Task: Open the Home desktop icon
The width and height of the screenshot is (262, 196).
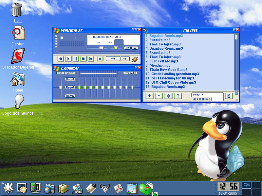Action: (18, 82)
